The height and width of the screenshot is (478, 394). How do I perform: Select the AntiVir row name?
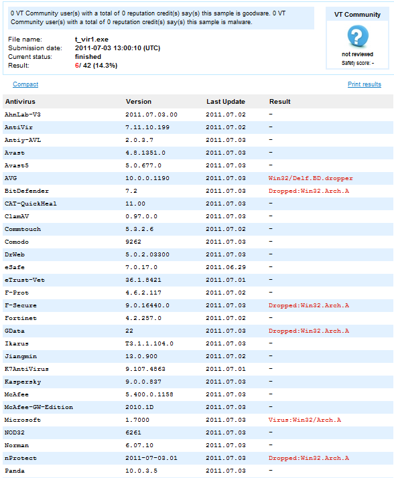[19, 127]
